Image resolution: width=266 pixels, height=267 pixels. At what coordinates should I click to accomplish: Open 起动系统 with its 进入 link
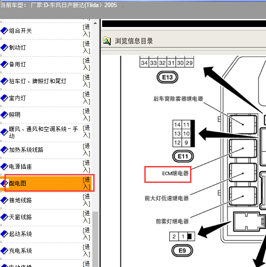tap(87, 234)
